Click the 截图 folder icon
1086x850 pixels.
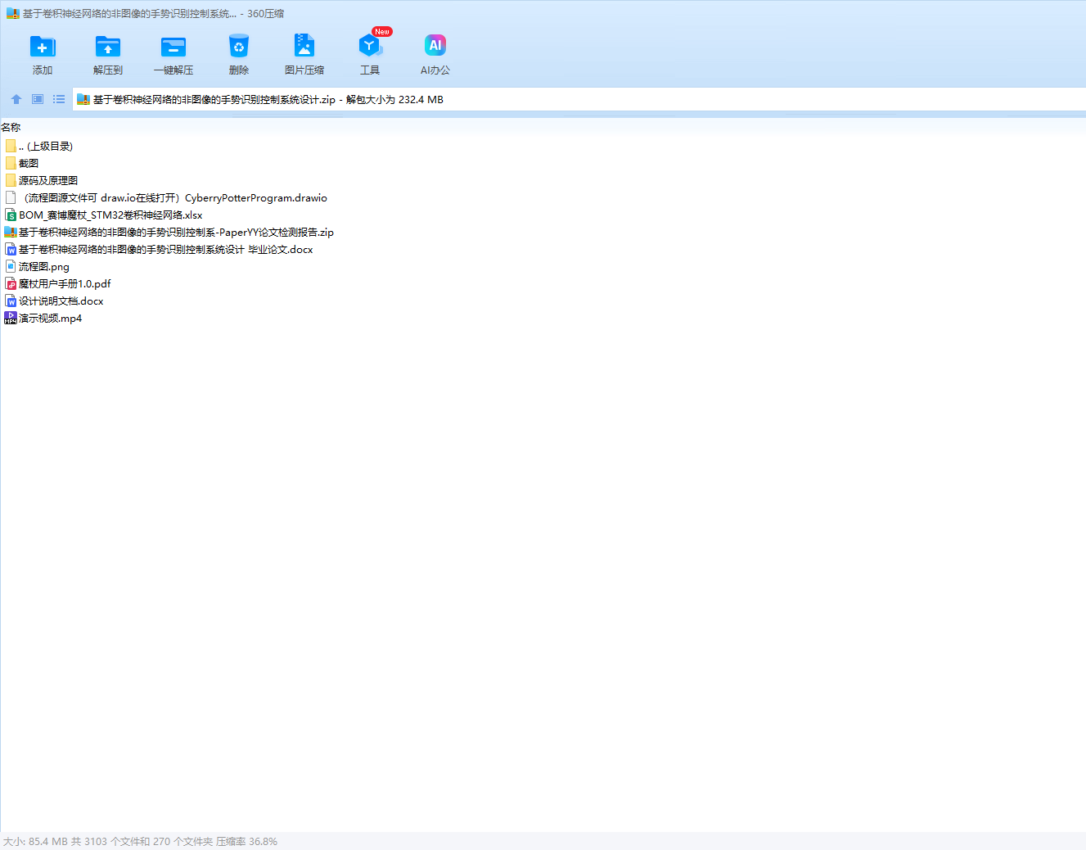(11, 163)
